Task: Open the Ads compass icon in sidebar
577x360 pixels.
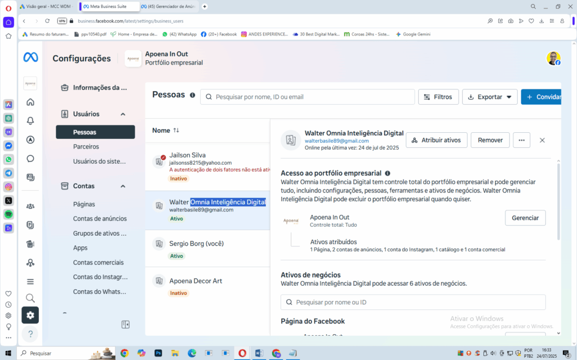Action: (x=30, y=139)
